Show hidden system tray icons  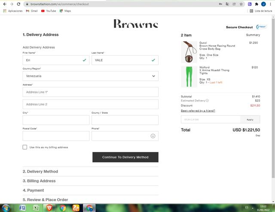tap(253, 208)
